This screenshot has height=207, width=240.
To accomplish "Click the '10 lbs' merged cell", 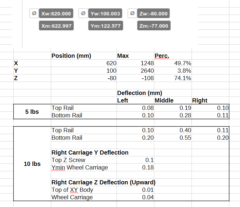I will coord(32,164).
